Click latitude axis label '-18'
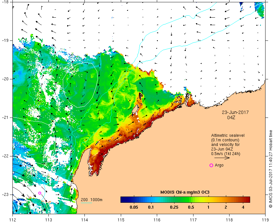Image resolution: width=275 pixels, height=222 pixels. 5,2
